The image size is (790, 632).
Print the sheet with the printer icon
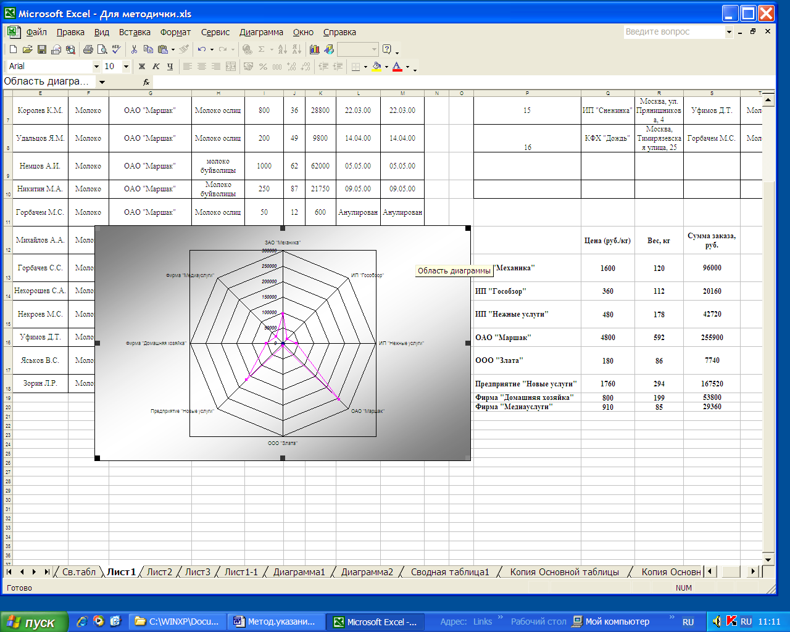88,49
